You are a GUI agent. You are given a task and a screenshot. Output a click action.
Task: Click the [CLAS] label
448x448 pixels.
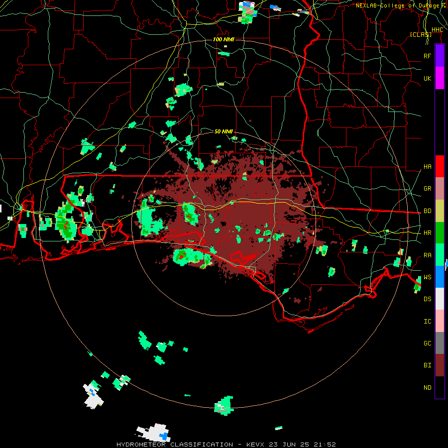click(421, 34)
